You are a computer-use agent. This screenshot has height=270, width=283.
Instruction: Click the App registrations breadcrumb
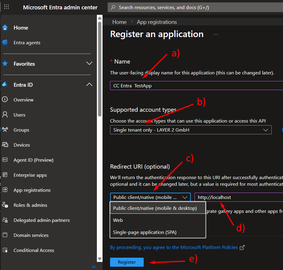pyautogui.click(x=157, y=22)
